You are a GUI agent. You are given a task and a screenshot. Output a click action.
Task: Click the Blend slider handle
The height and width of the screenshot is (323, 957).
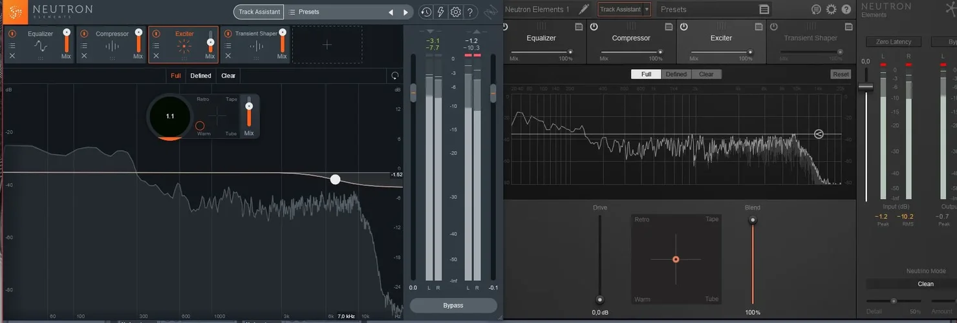tap(752, 220)
